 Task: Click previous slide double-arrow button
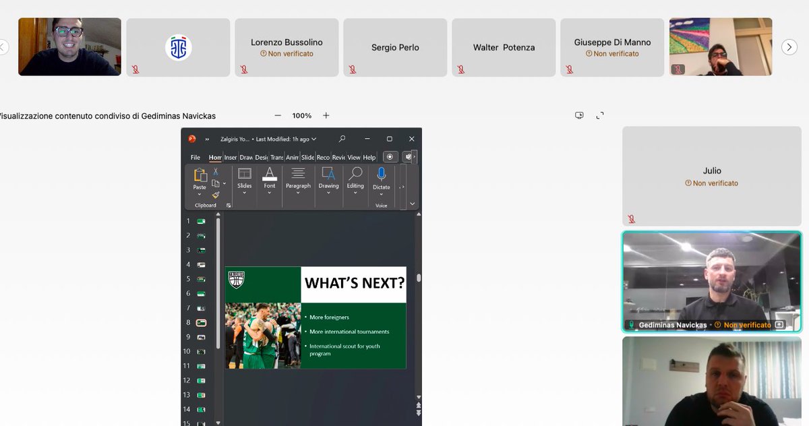(x=419, y=405)
